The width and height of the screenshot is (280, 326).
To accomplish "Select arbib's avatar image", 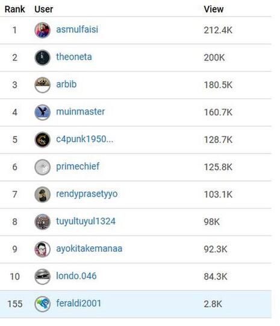I will [x=43, y=85].
